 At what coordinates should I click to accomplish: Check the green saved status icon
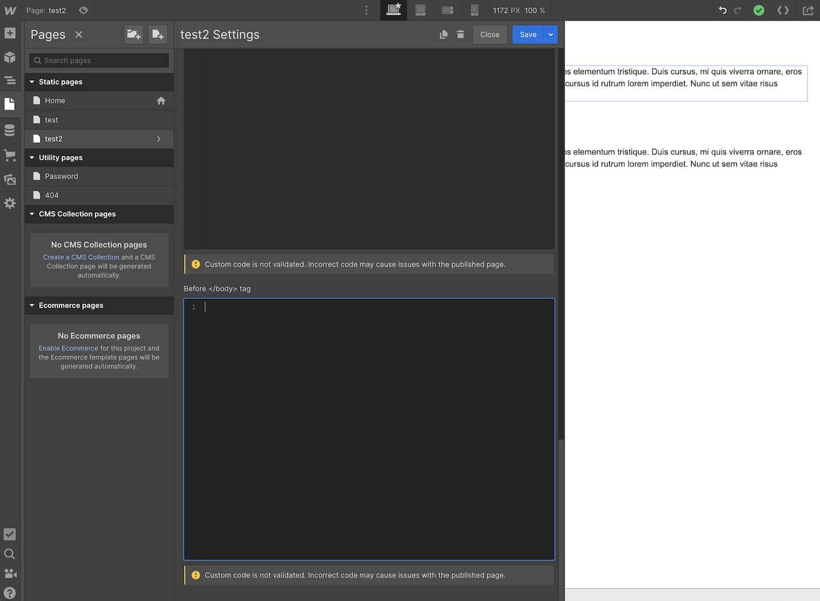coord(758,11)
